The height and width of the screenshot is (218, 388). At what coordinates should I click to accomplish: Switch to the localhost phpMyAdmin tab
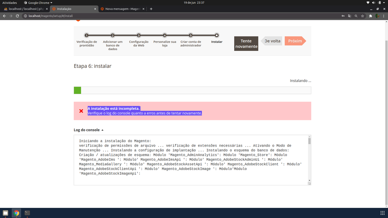[x=26, y=9]
